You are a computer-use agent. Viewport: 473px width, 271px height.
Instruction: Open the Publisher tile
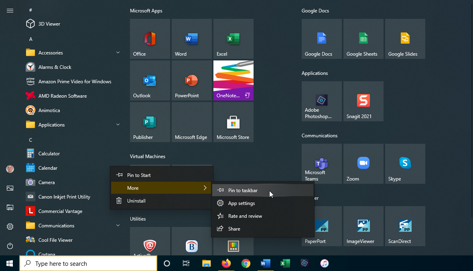click(x=150, y=122)
